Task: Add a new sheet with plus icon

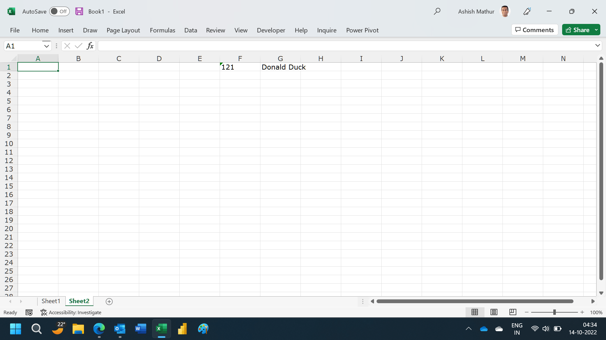Action: tap(109, 301)
